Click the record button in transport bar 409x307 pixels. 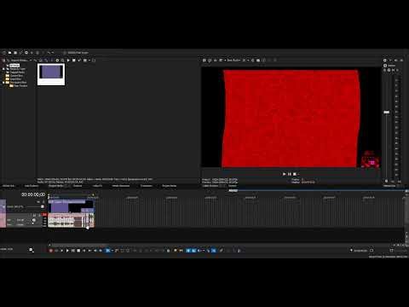click(x=51, y=251)
